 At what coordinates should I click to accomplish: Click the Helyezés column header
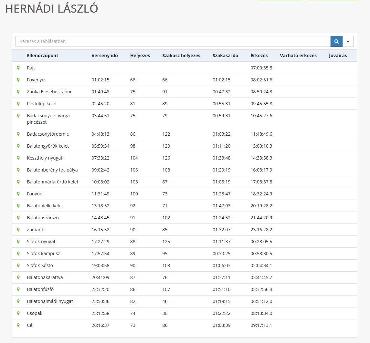(x=140, y=56)
